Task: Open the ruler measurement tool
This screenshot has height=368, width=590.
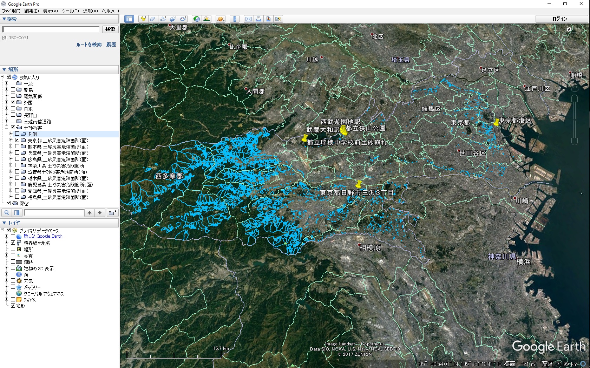Action: click(x=235, y=19)
